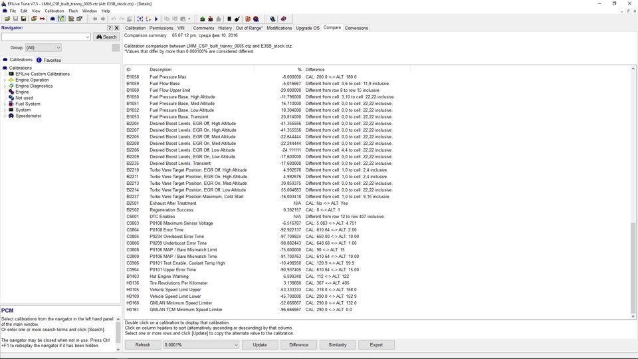Click the Copy toolbar icon
Screen dimensions: 638x359
coord(167,19)
